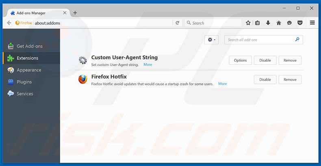Click the Get Add-ons download box icon
Viewport: 321px width, 166px height.
coord(11,46)
